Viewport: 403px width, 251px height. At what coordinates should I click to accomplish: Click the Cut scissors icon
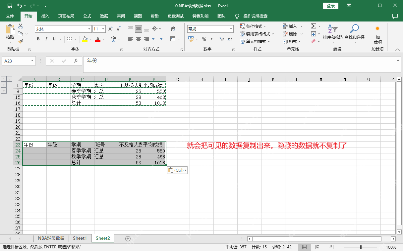21,26
